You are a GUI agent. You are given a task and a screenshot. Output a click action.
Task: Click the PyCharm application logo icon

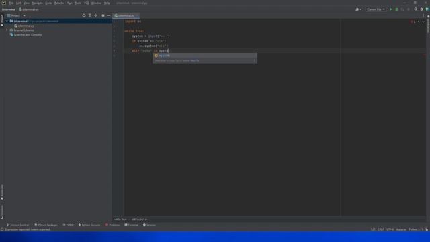3,3
